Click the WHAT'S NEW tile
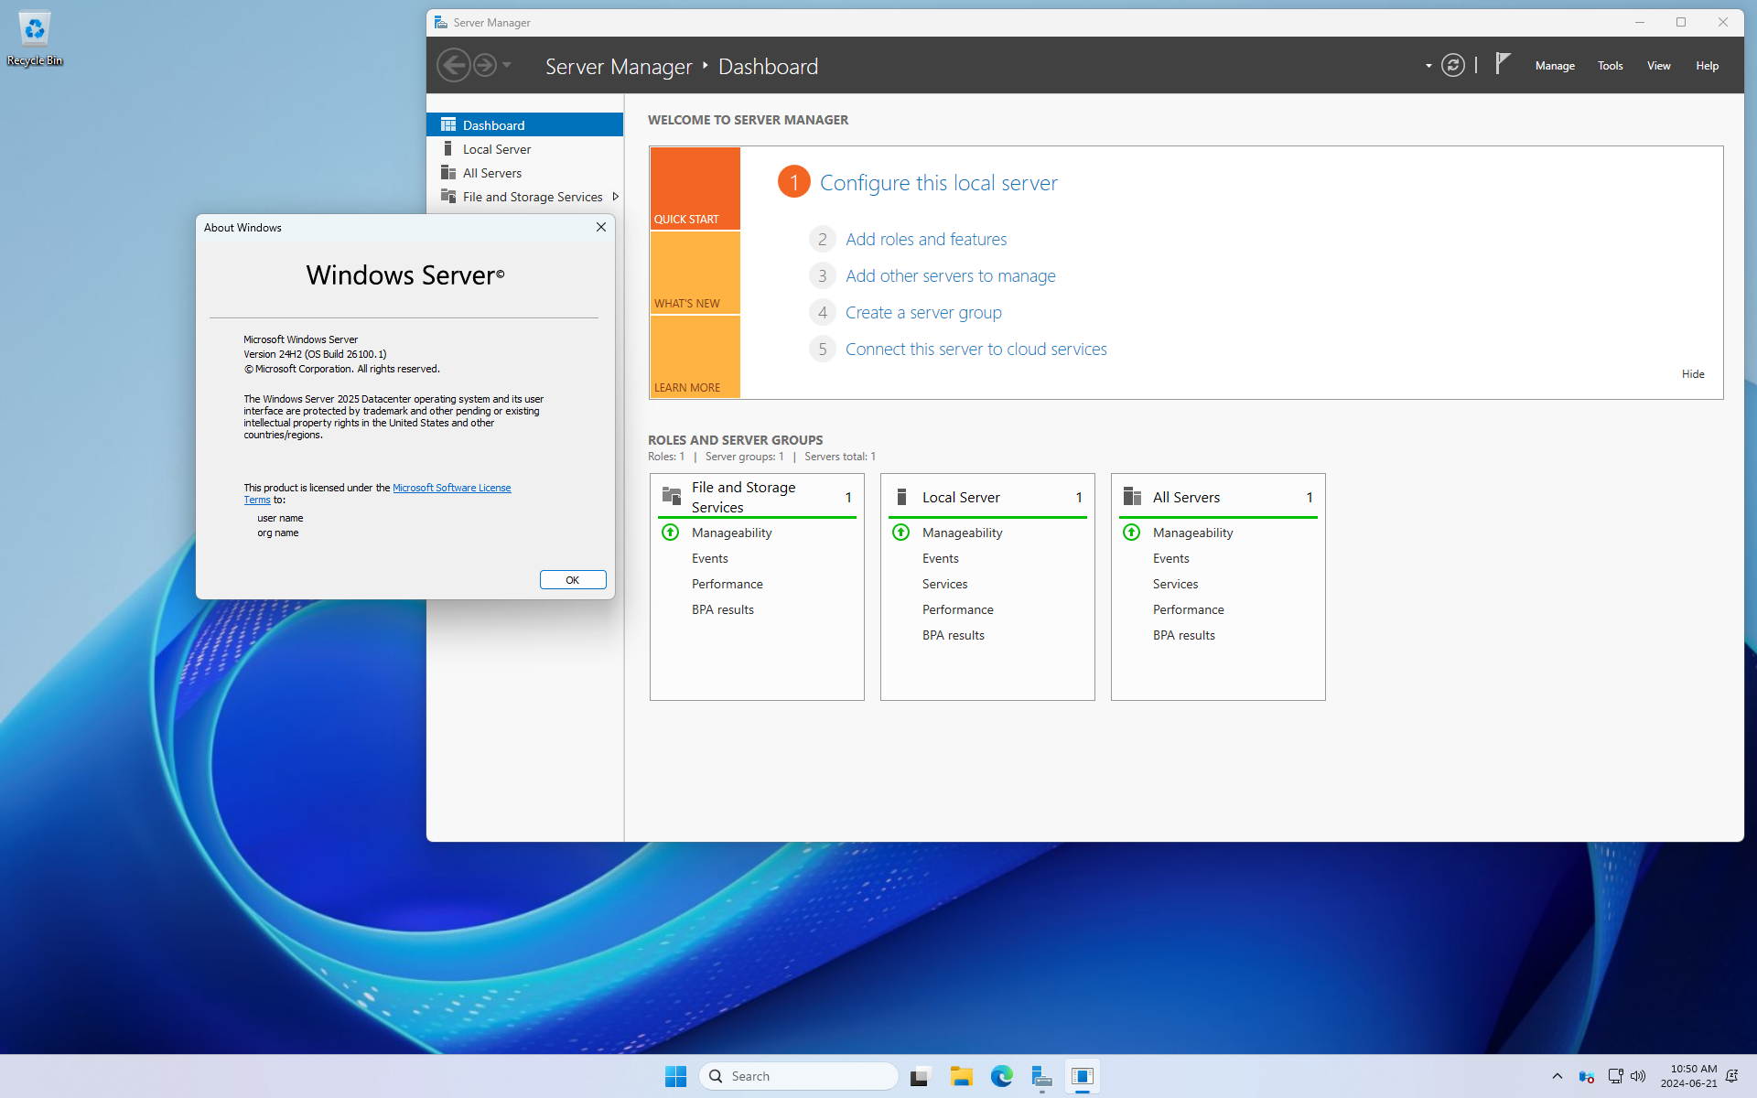1757x1098 pixels. (x=695, y=273)
